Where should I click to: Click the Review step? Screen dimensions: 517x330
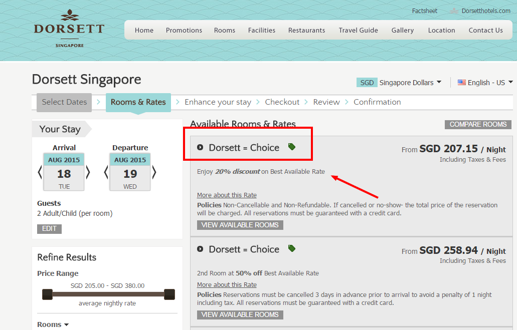pyautogui.click(x=326, y=102)
